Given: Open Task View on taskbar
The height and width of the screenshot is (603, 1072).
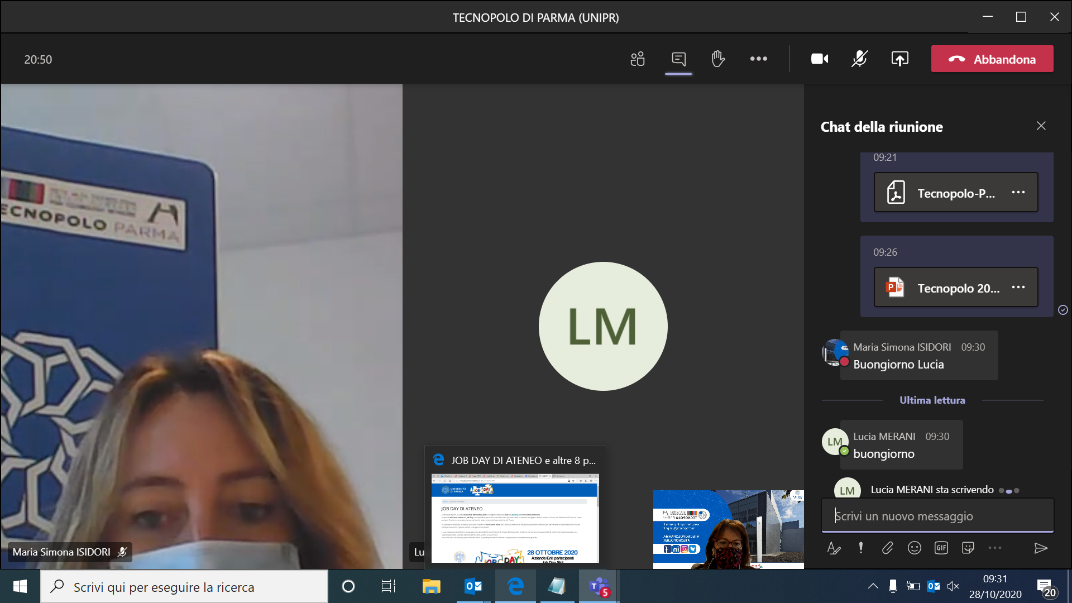Looking at the screenshot, I should point(389,586).
